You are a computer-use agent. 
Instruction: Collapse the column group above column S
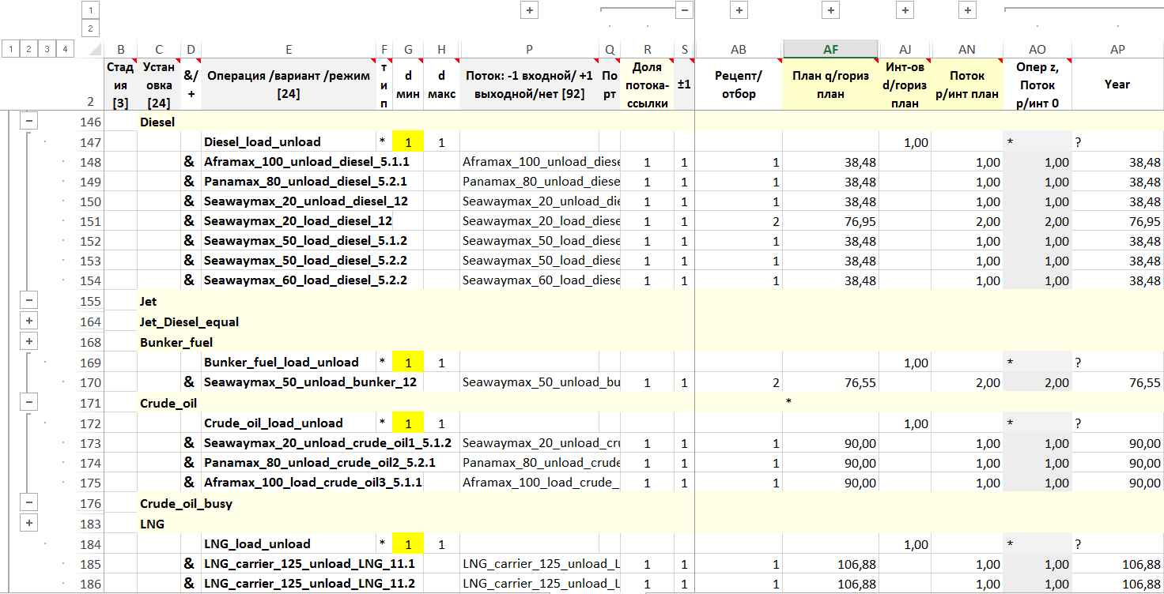684,10
